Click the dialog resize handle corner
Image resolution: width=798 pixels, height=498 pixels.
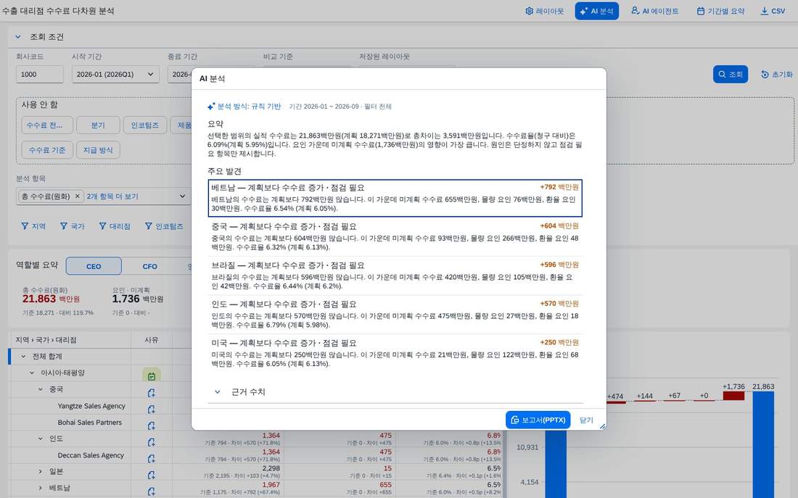[603, 426]
